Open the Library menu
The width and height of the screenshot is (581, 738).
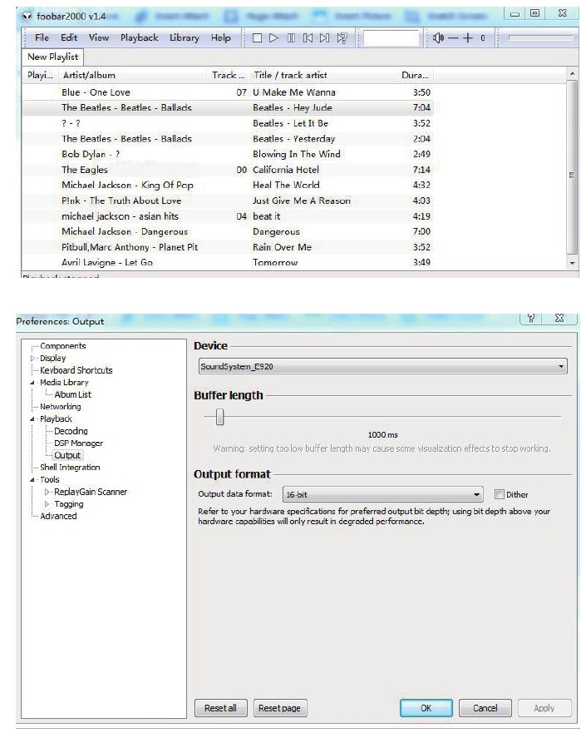tap(185, 37)
